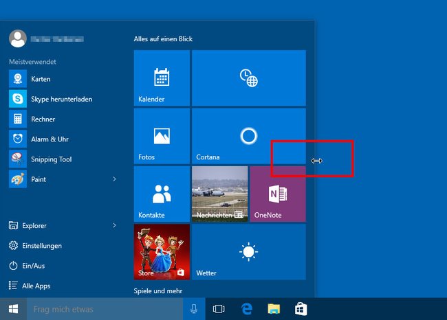Open the Kalender tile
This screenshot has height=320, width=447.
(162, 78)
